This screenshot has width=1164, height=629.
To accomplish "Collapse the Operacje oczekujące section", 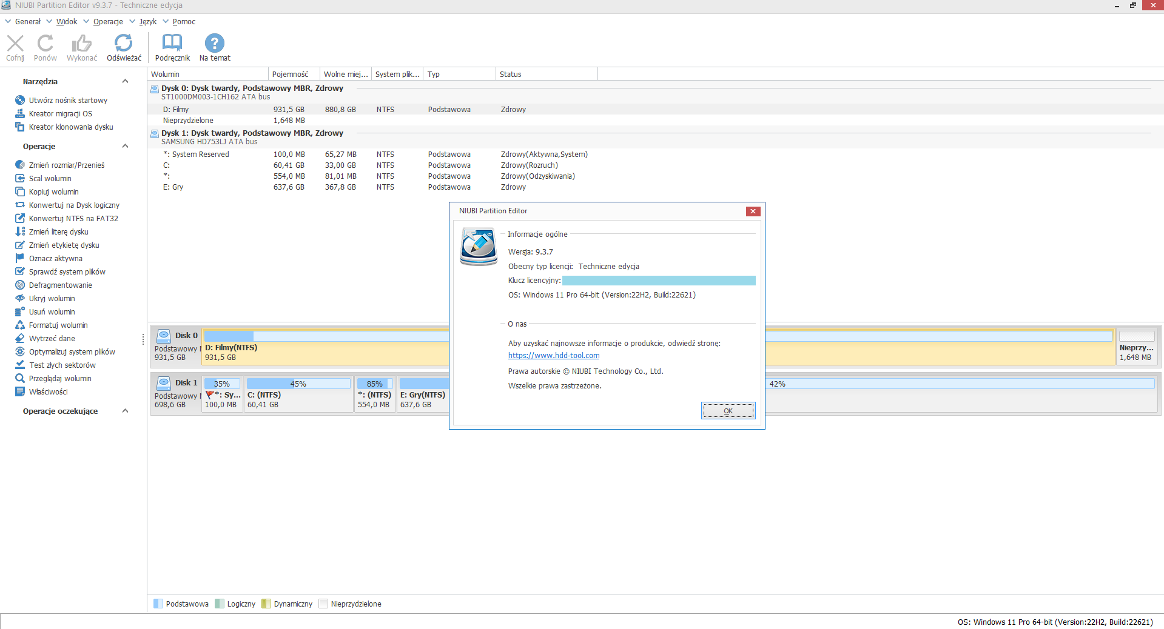I will pos(125,411).
